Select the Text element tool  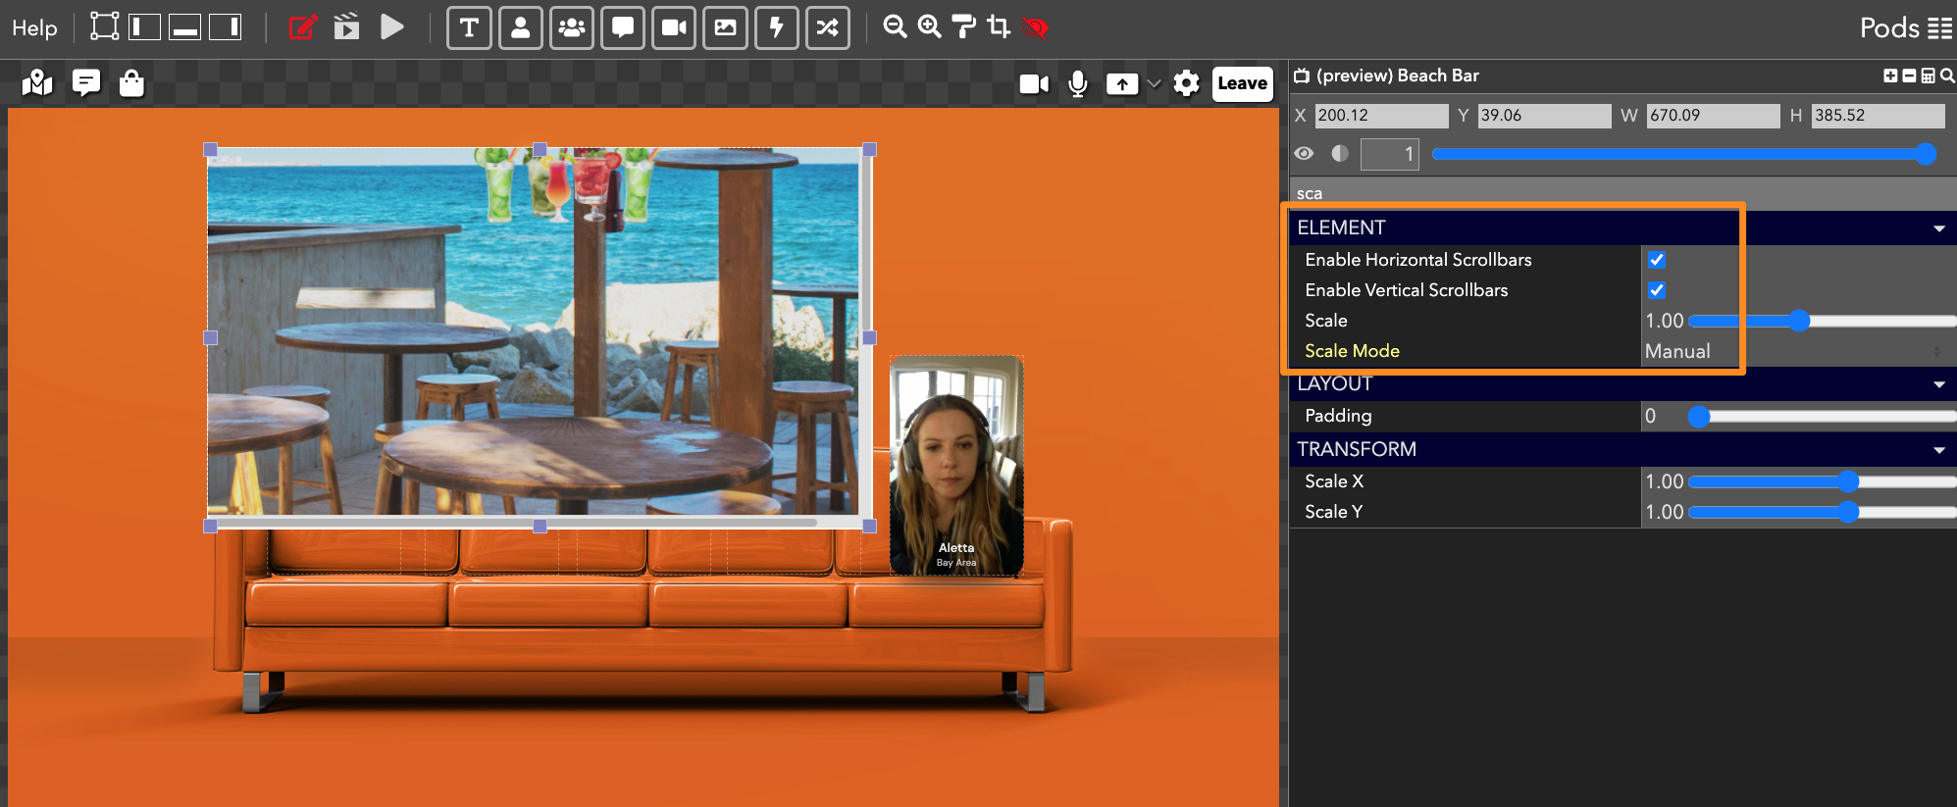pyautogui.click(x=469, y=27)
